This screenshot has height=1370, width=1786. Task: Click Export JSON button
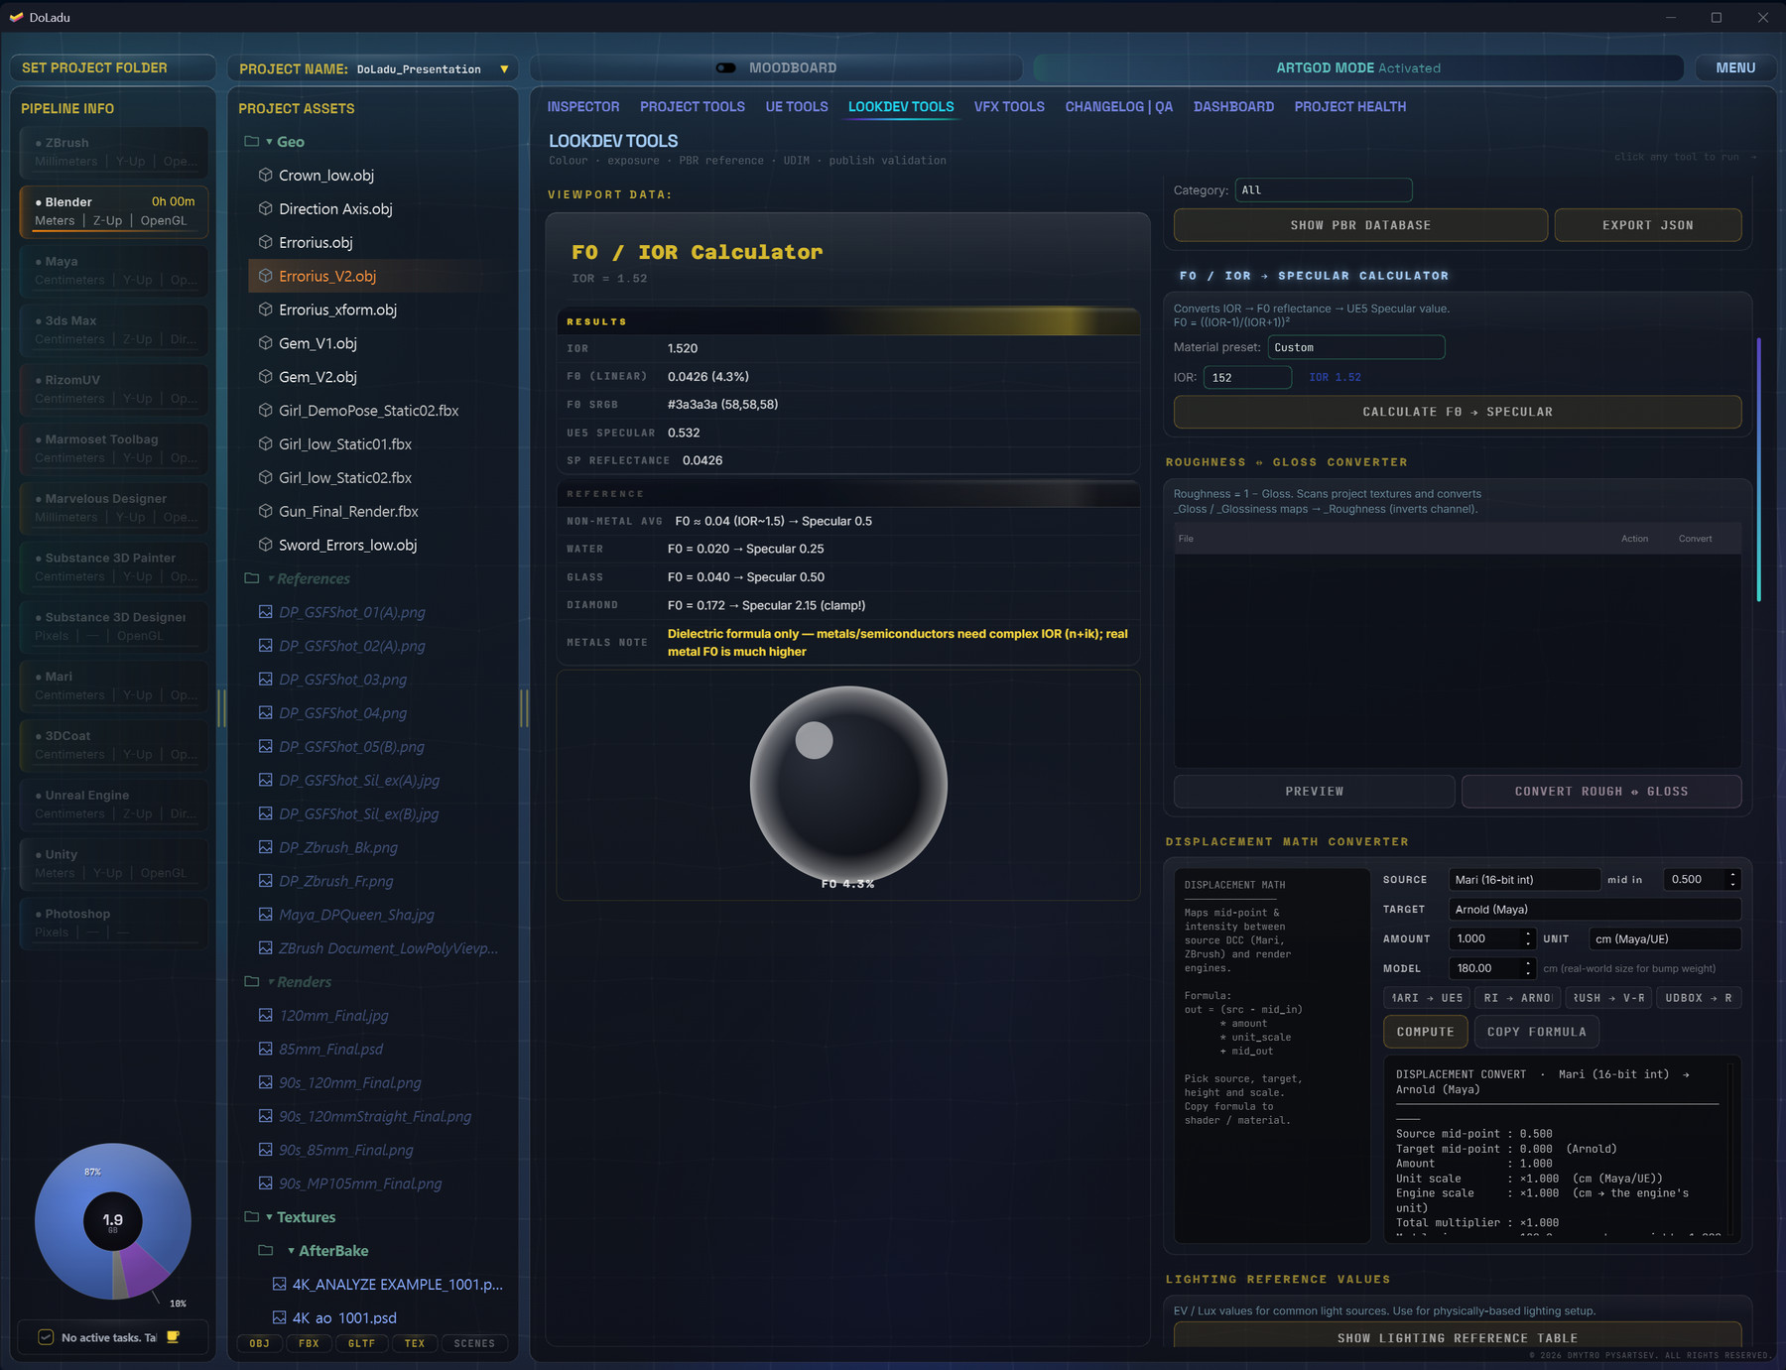pos(1647,225)
